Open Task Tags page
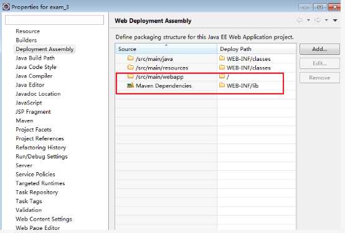The width and height of the screenshot is (345, 233). 29,201
